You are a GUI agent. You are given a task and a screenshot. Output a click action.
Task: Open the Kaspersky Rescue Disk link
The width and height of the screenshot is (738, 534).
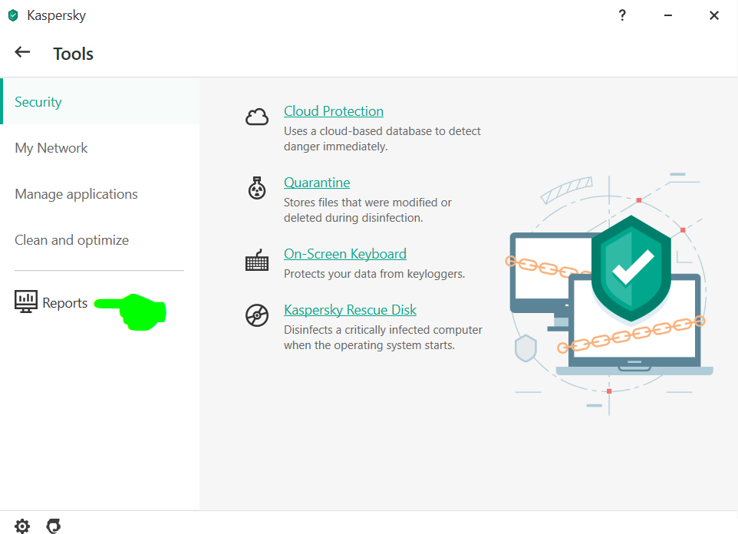(x=350, y=310)
